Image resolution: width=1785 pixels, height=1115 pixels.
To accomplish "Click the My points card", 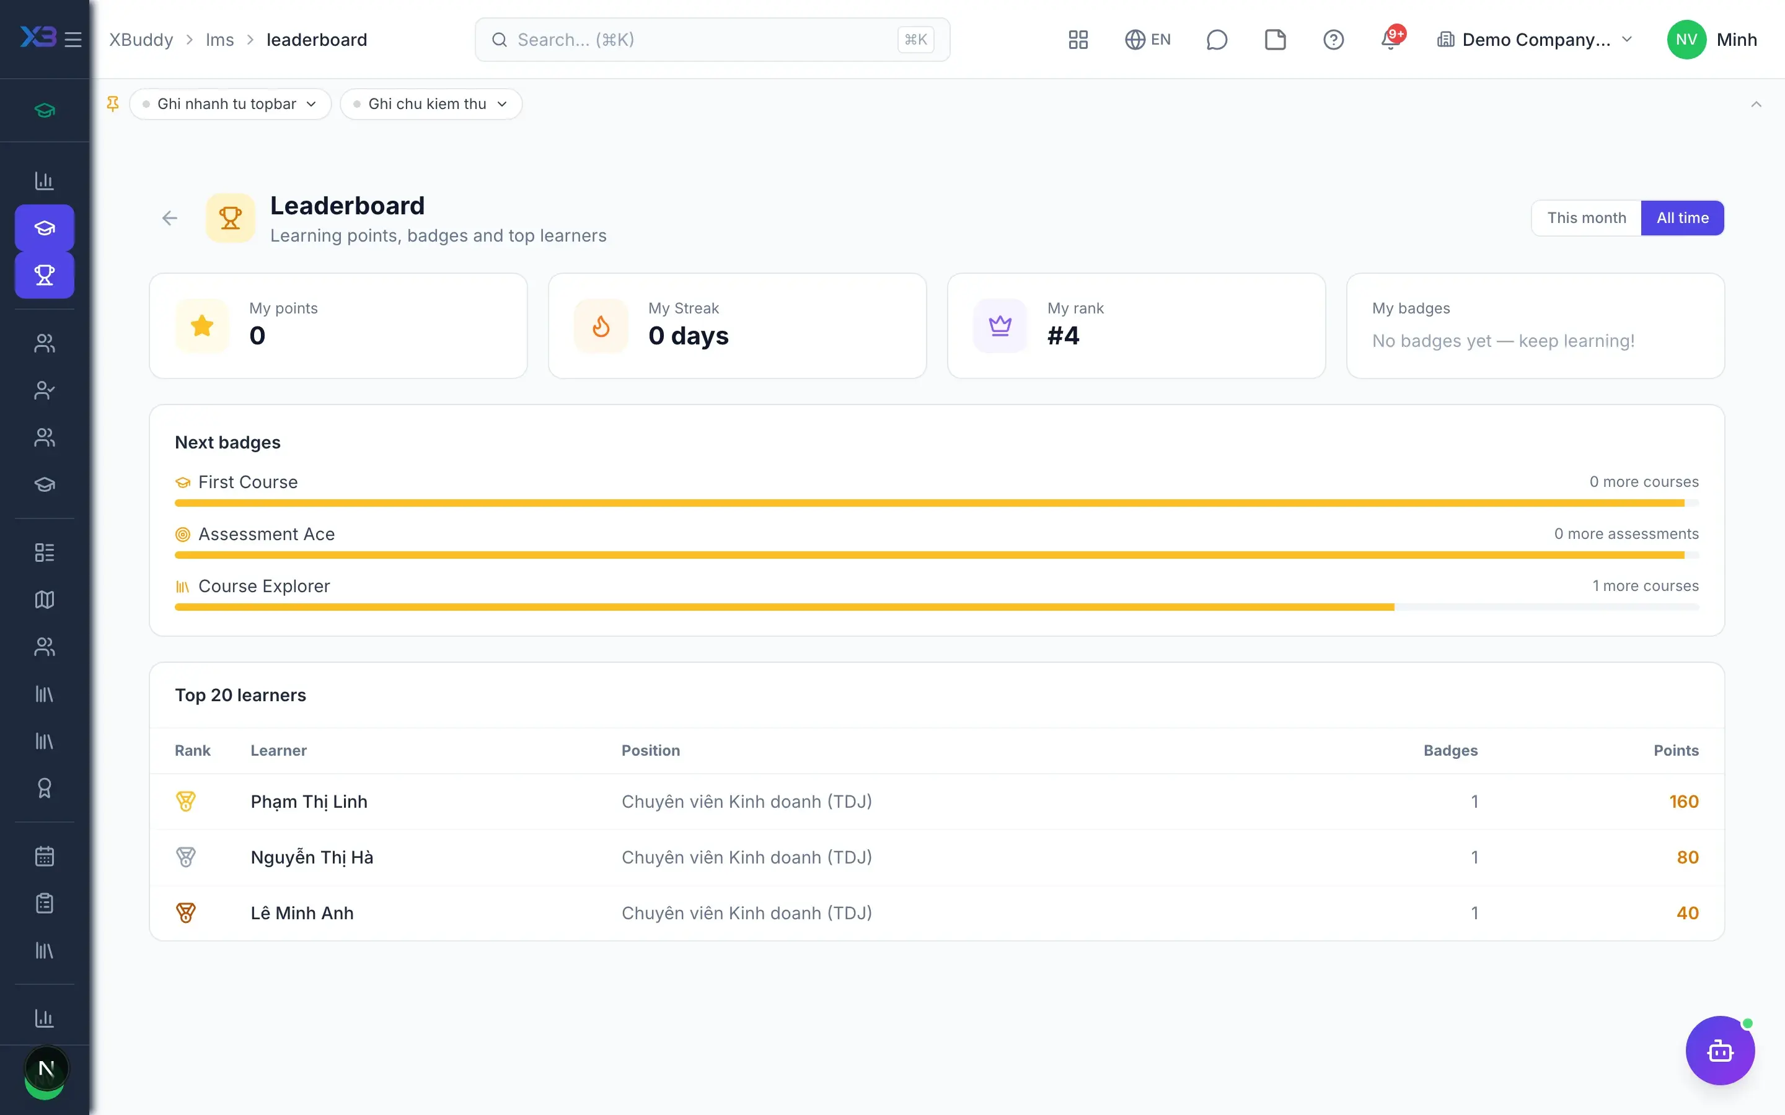I will 338,326.
